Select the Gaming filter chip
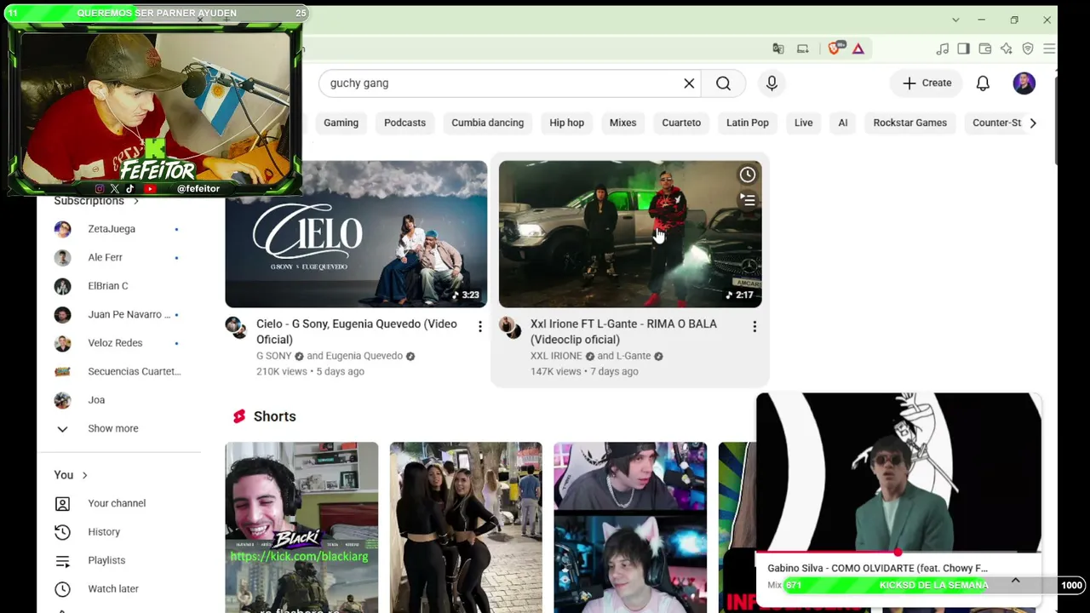 coord(341,123)
